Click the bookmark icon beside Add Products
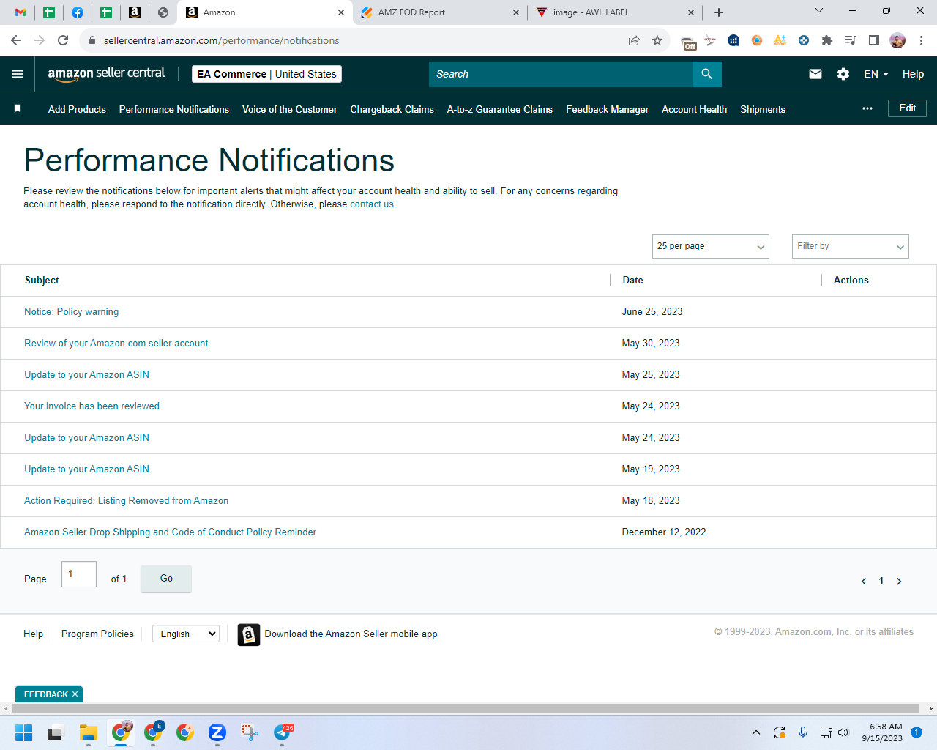 pyautogui.click(x=18, y=108)
